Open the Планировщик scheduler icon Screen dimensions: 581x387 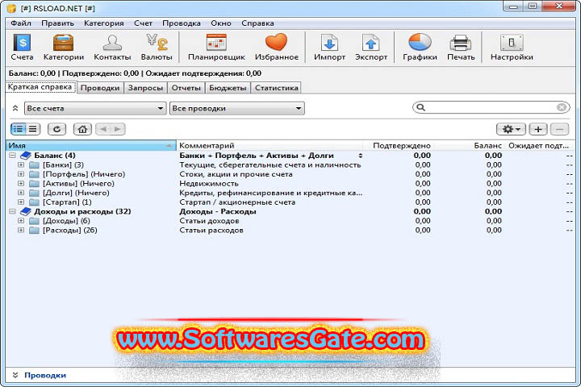point(216,47)
